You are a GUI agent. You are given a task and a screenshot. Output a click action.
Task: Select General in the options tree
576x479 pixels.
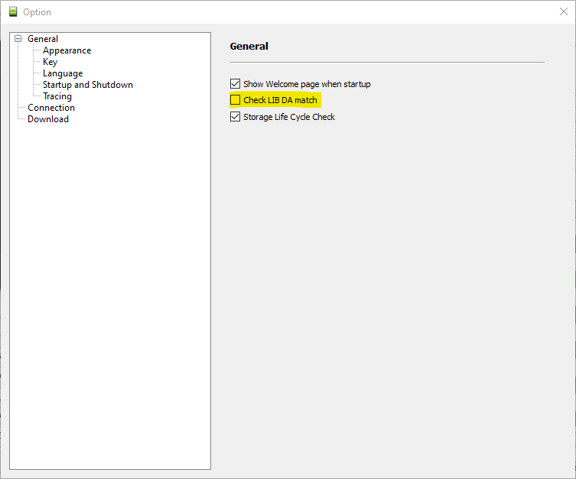pyautogui.click(x=43, y=39)
